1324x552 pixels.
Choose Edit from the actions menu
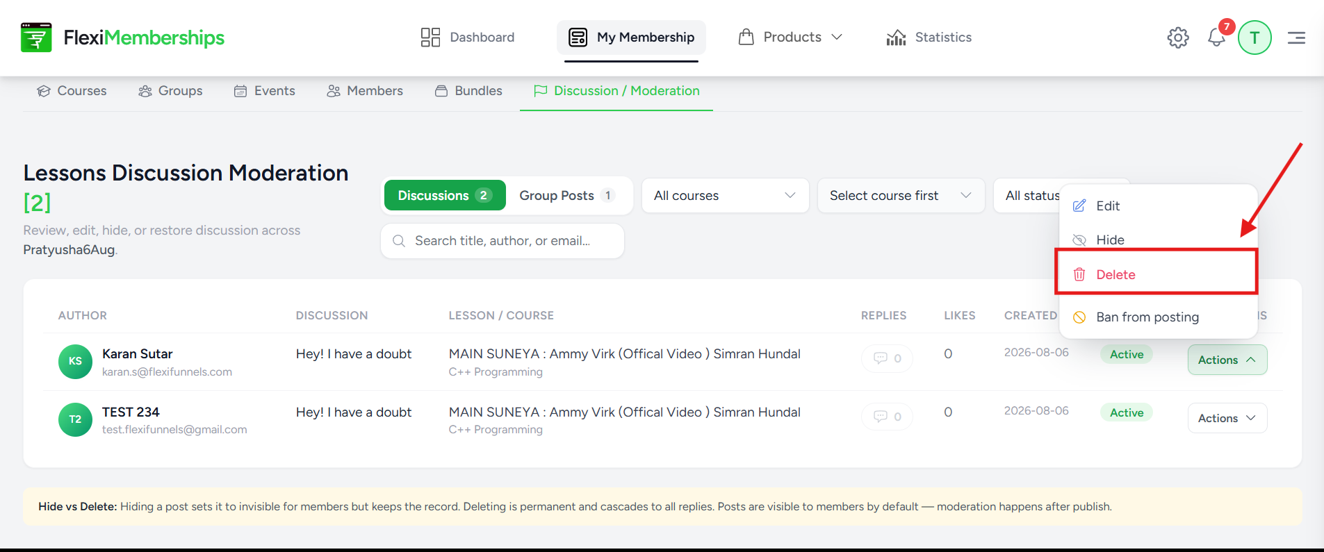(1159, 206)
